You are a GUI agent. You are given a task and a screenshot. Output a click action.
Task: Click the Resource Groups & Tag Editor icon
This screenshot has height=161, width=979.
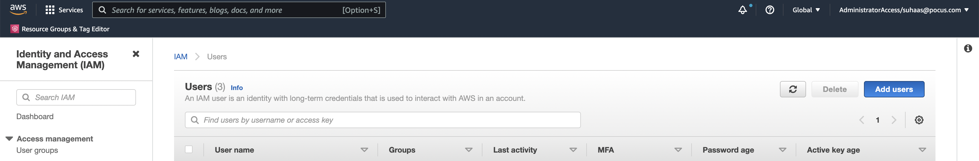click(15, 29)
